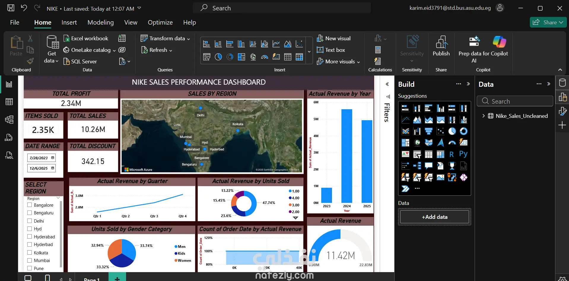Open Report view in left sidebar
The image size is (569, 281).
point(9,84)
